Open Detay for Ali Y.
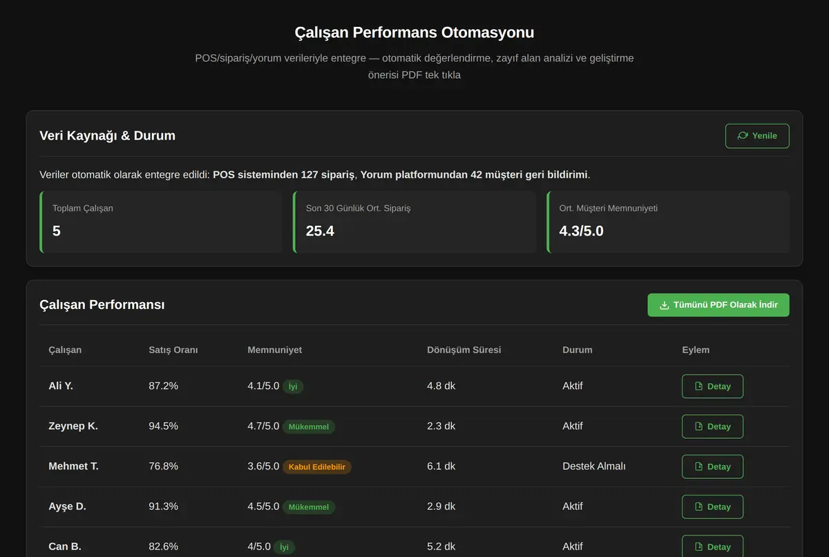829x557 pixels. [x=712, y=386]
